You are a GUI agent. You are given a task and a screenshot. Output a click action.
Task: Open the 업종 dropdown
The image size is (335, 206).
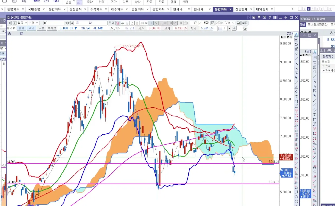[x=22, y=23]
